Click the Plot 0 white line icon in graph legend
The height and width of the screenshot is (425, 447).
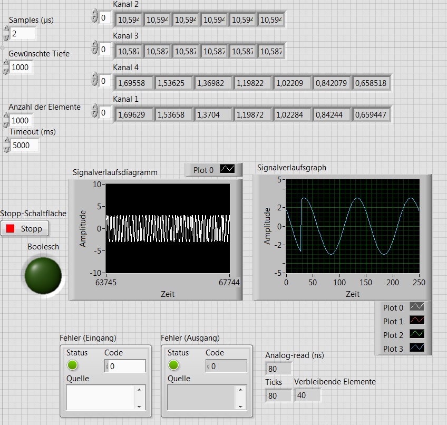(x=417, y=306)
